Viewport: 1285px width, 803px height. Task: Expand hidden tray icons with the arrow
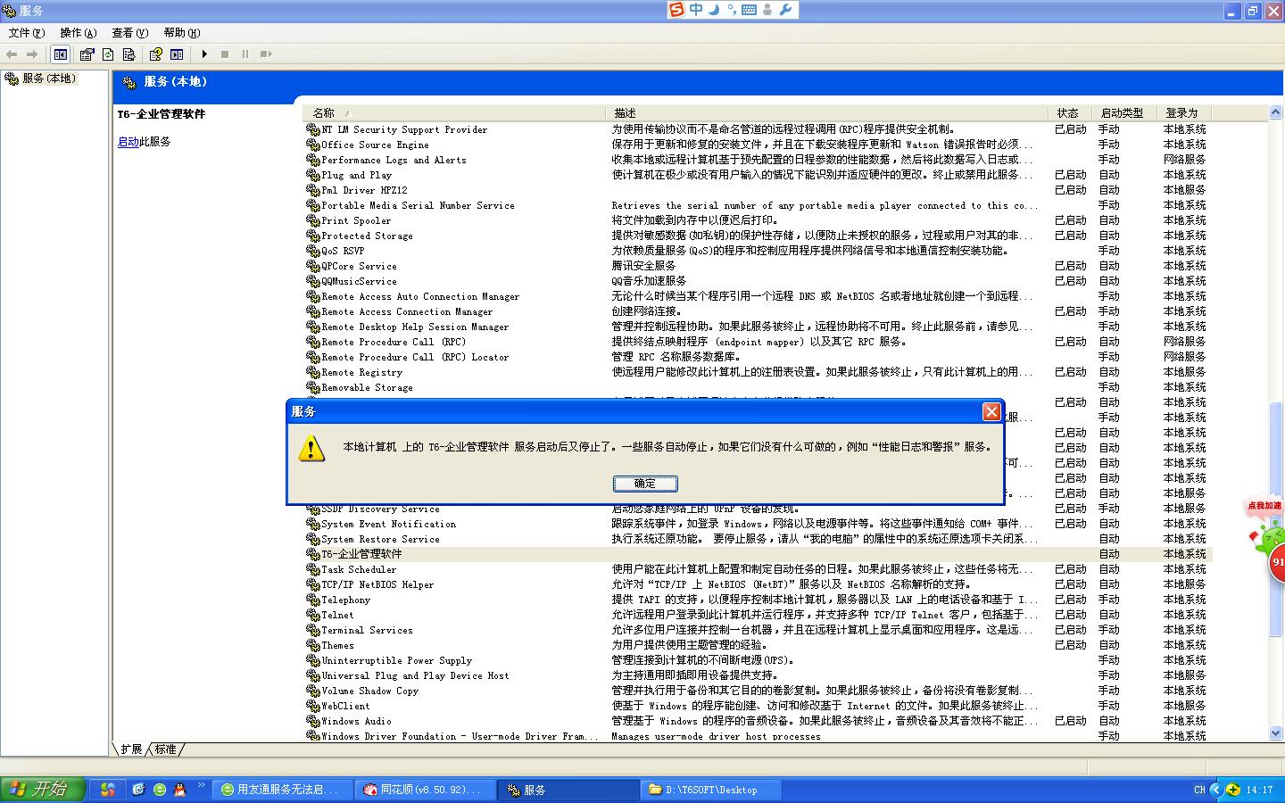click(x=1215, y=790)
